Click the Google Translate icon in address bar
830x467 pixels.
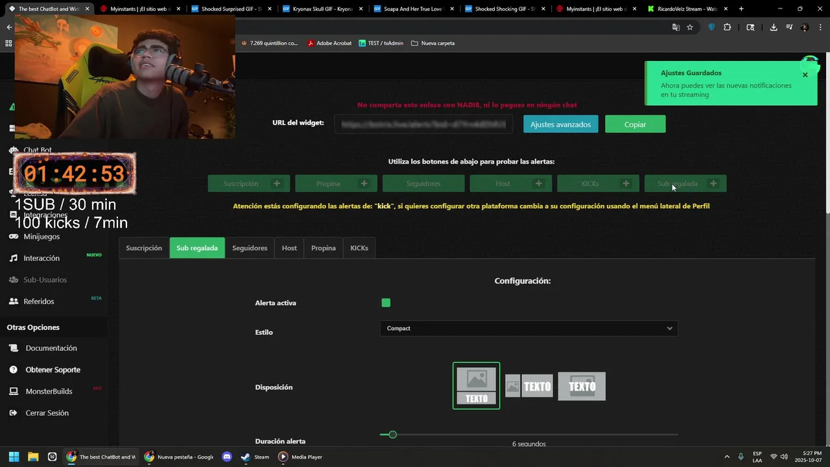pyautogui.click(x=676, y=27)
